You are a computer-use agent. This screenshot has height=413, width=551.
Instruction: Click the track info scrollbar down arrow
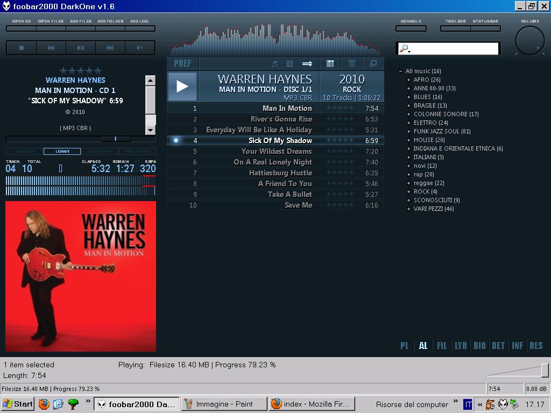151,130
